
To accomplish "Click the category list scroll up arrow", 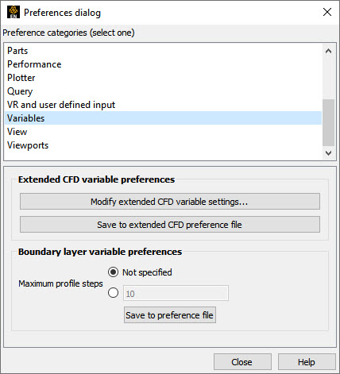I will pos(328,51).
